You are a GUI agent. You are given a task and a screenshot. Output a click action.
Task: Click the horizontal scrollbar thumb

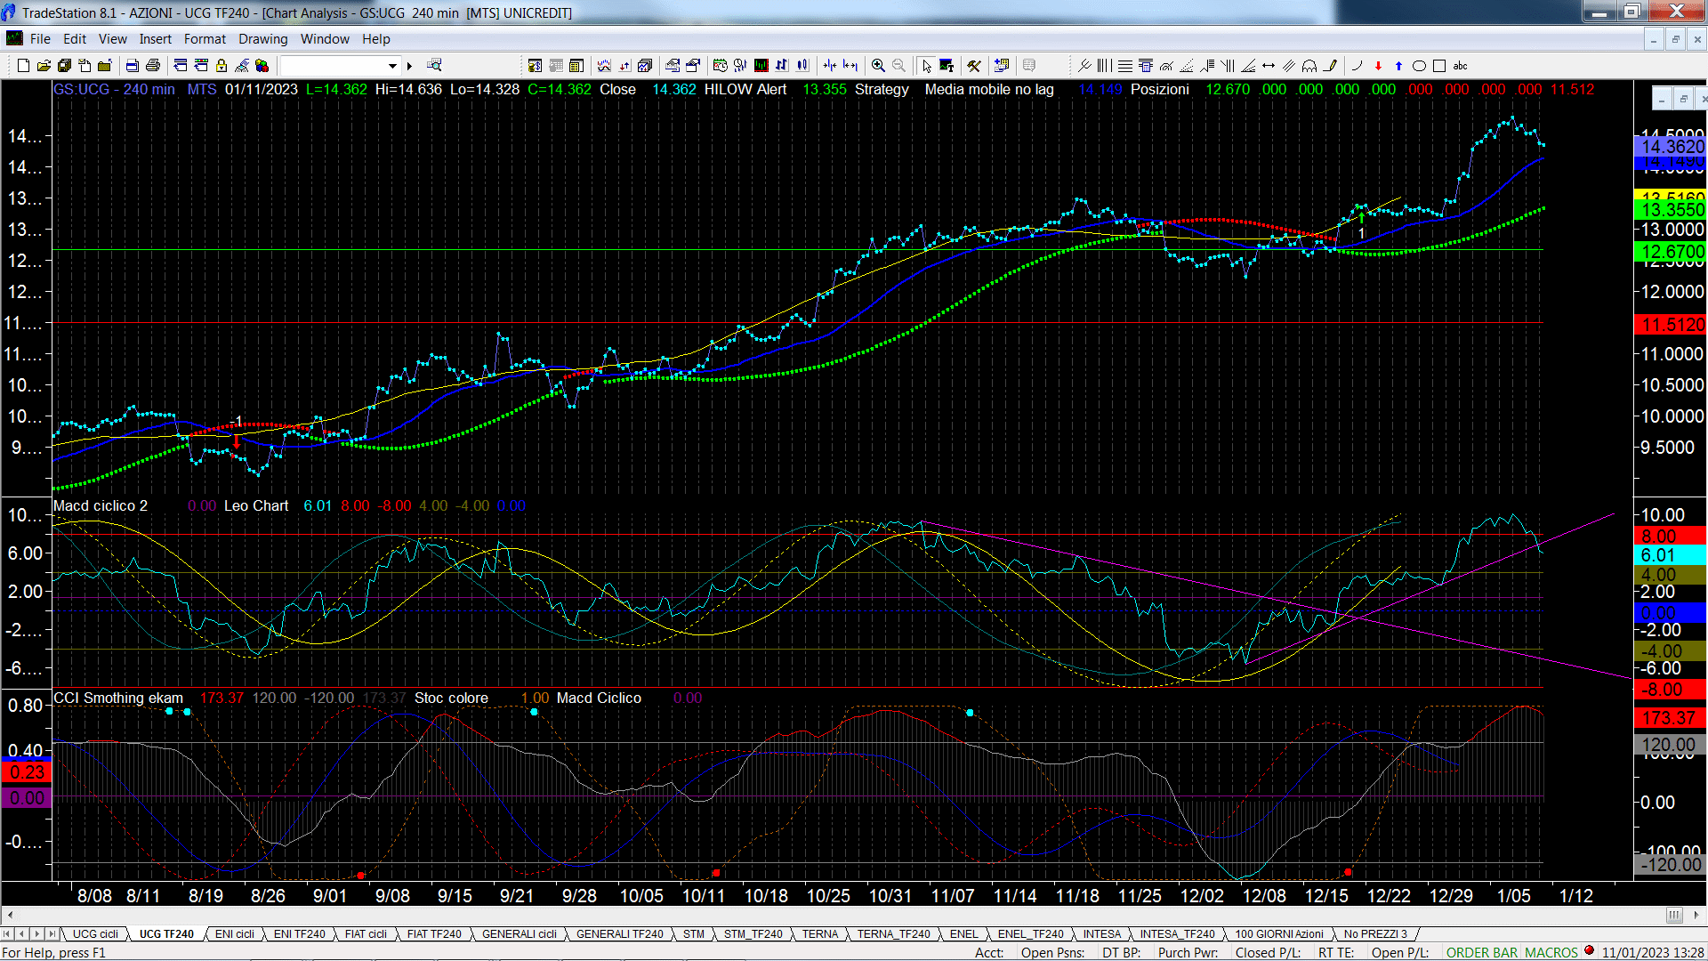click(x=1674, y=915)
